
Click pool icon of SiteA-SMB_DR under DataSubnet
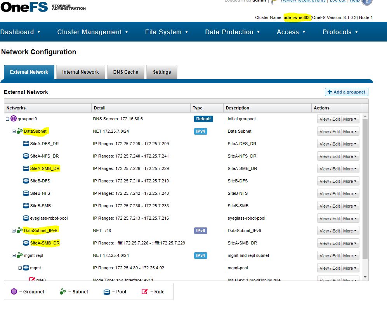pyautogui.click(x=26, y=168)
